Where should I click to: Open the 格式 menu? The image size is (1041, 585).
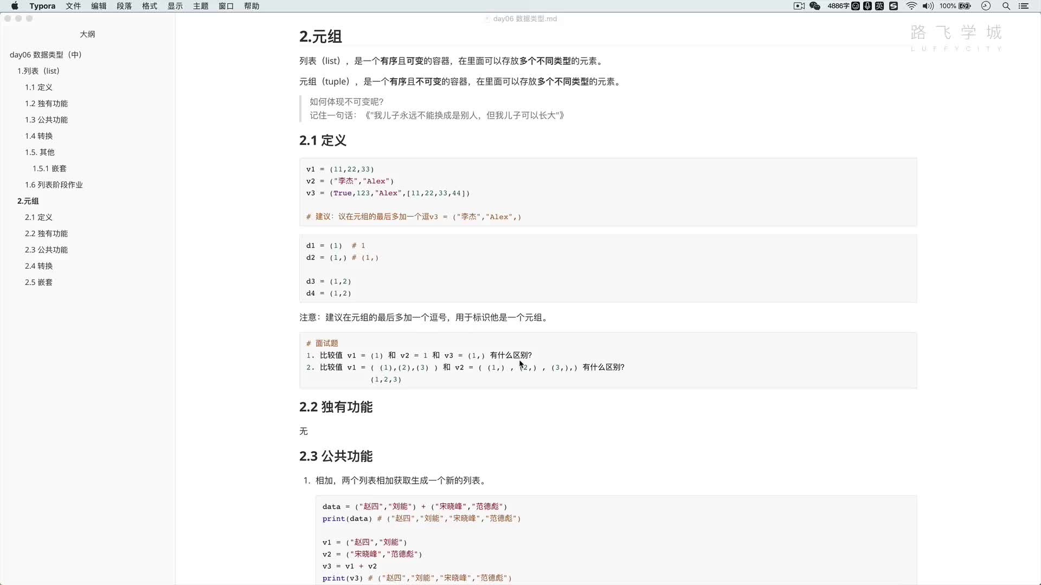[150, 6]
